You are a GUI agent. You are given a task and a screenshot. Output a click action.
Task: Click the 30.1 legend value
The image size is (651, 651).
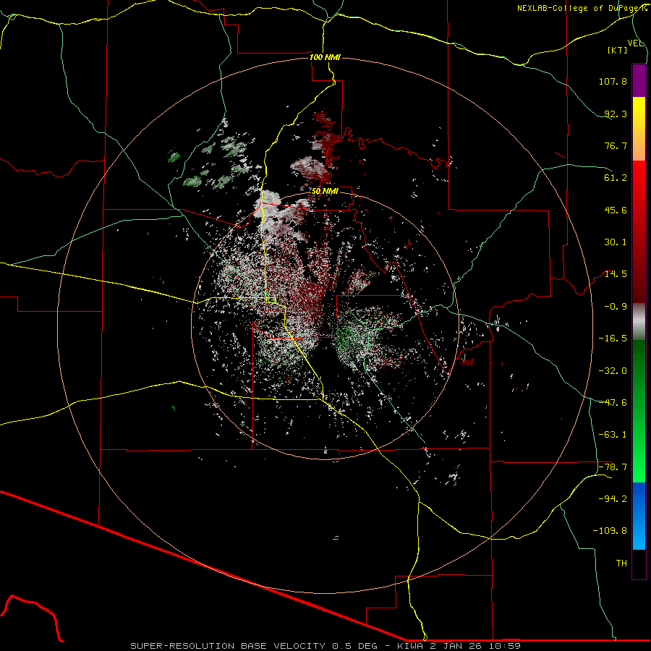(x=616, y=242)
